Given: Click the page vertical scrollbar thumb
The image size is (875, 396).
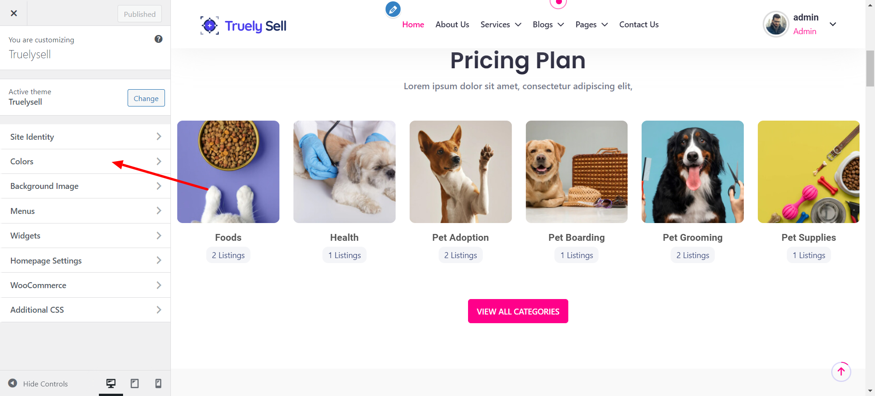Looking at the screenshot, I should [870, 68].
